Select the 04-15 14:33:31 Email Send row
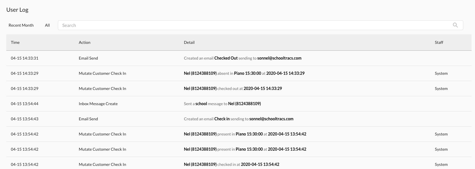 [x=88, y=58]
